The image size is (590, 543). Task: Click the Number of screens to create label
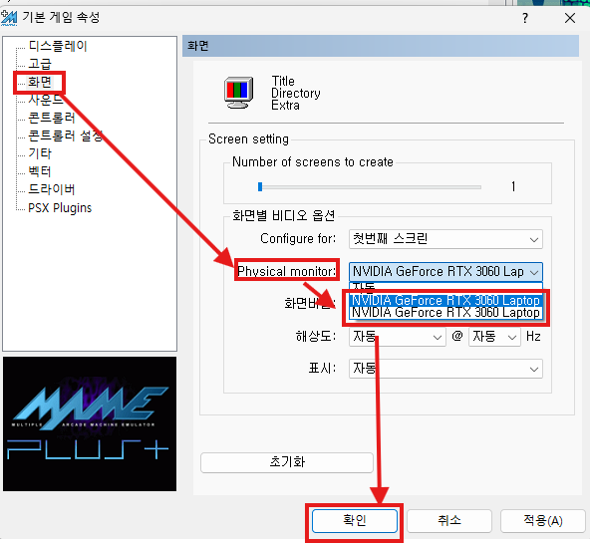click(313, 162)
